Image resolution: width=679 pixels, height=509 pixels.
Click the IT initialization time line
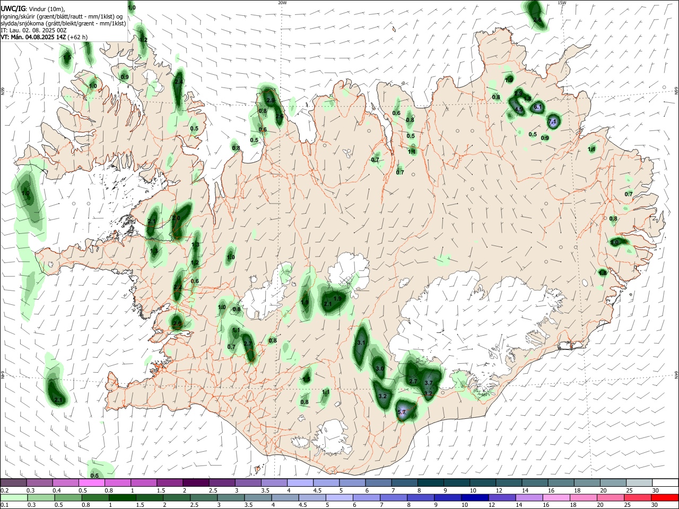(34, 30)
